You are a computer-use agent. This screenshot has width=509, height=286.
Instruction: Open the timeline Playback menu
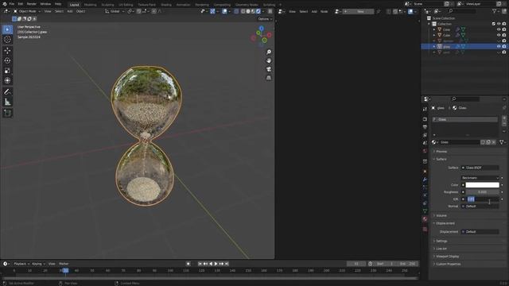(21, 264)
